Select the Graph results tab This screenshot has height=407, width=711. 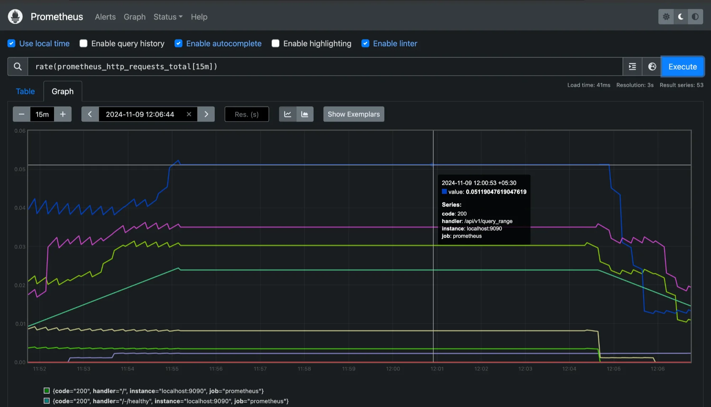[x=63, y=91]
